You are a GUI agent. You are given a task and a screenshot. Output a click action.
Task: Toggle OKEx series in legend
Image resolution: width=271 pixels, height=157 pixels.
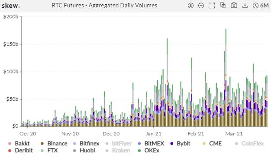pyautogui.click(x=148, y=151)
